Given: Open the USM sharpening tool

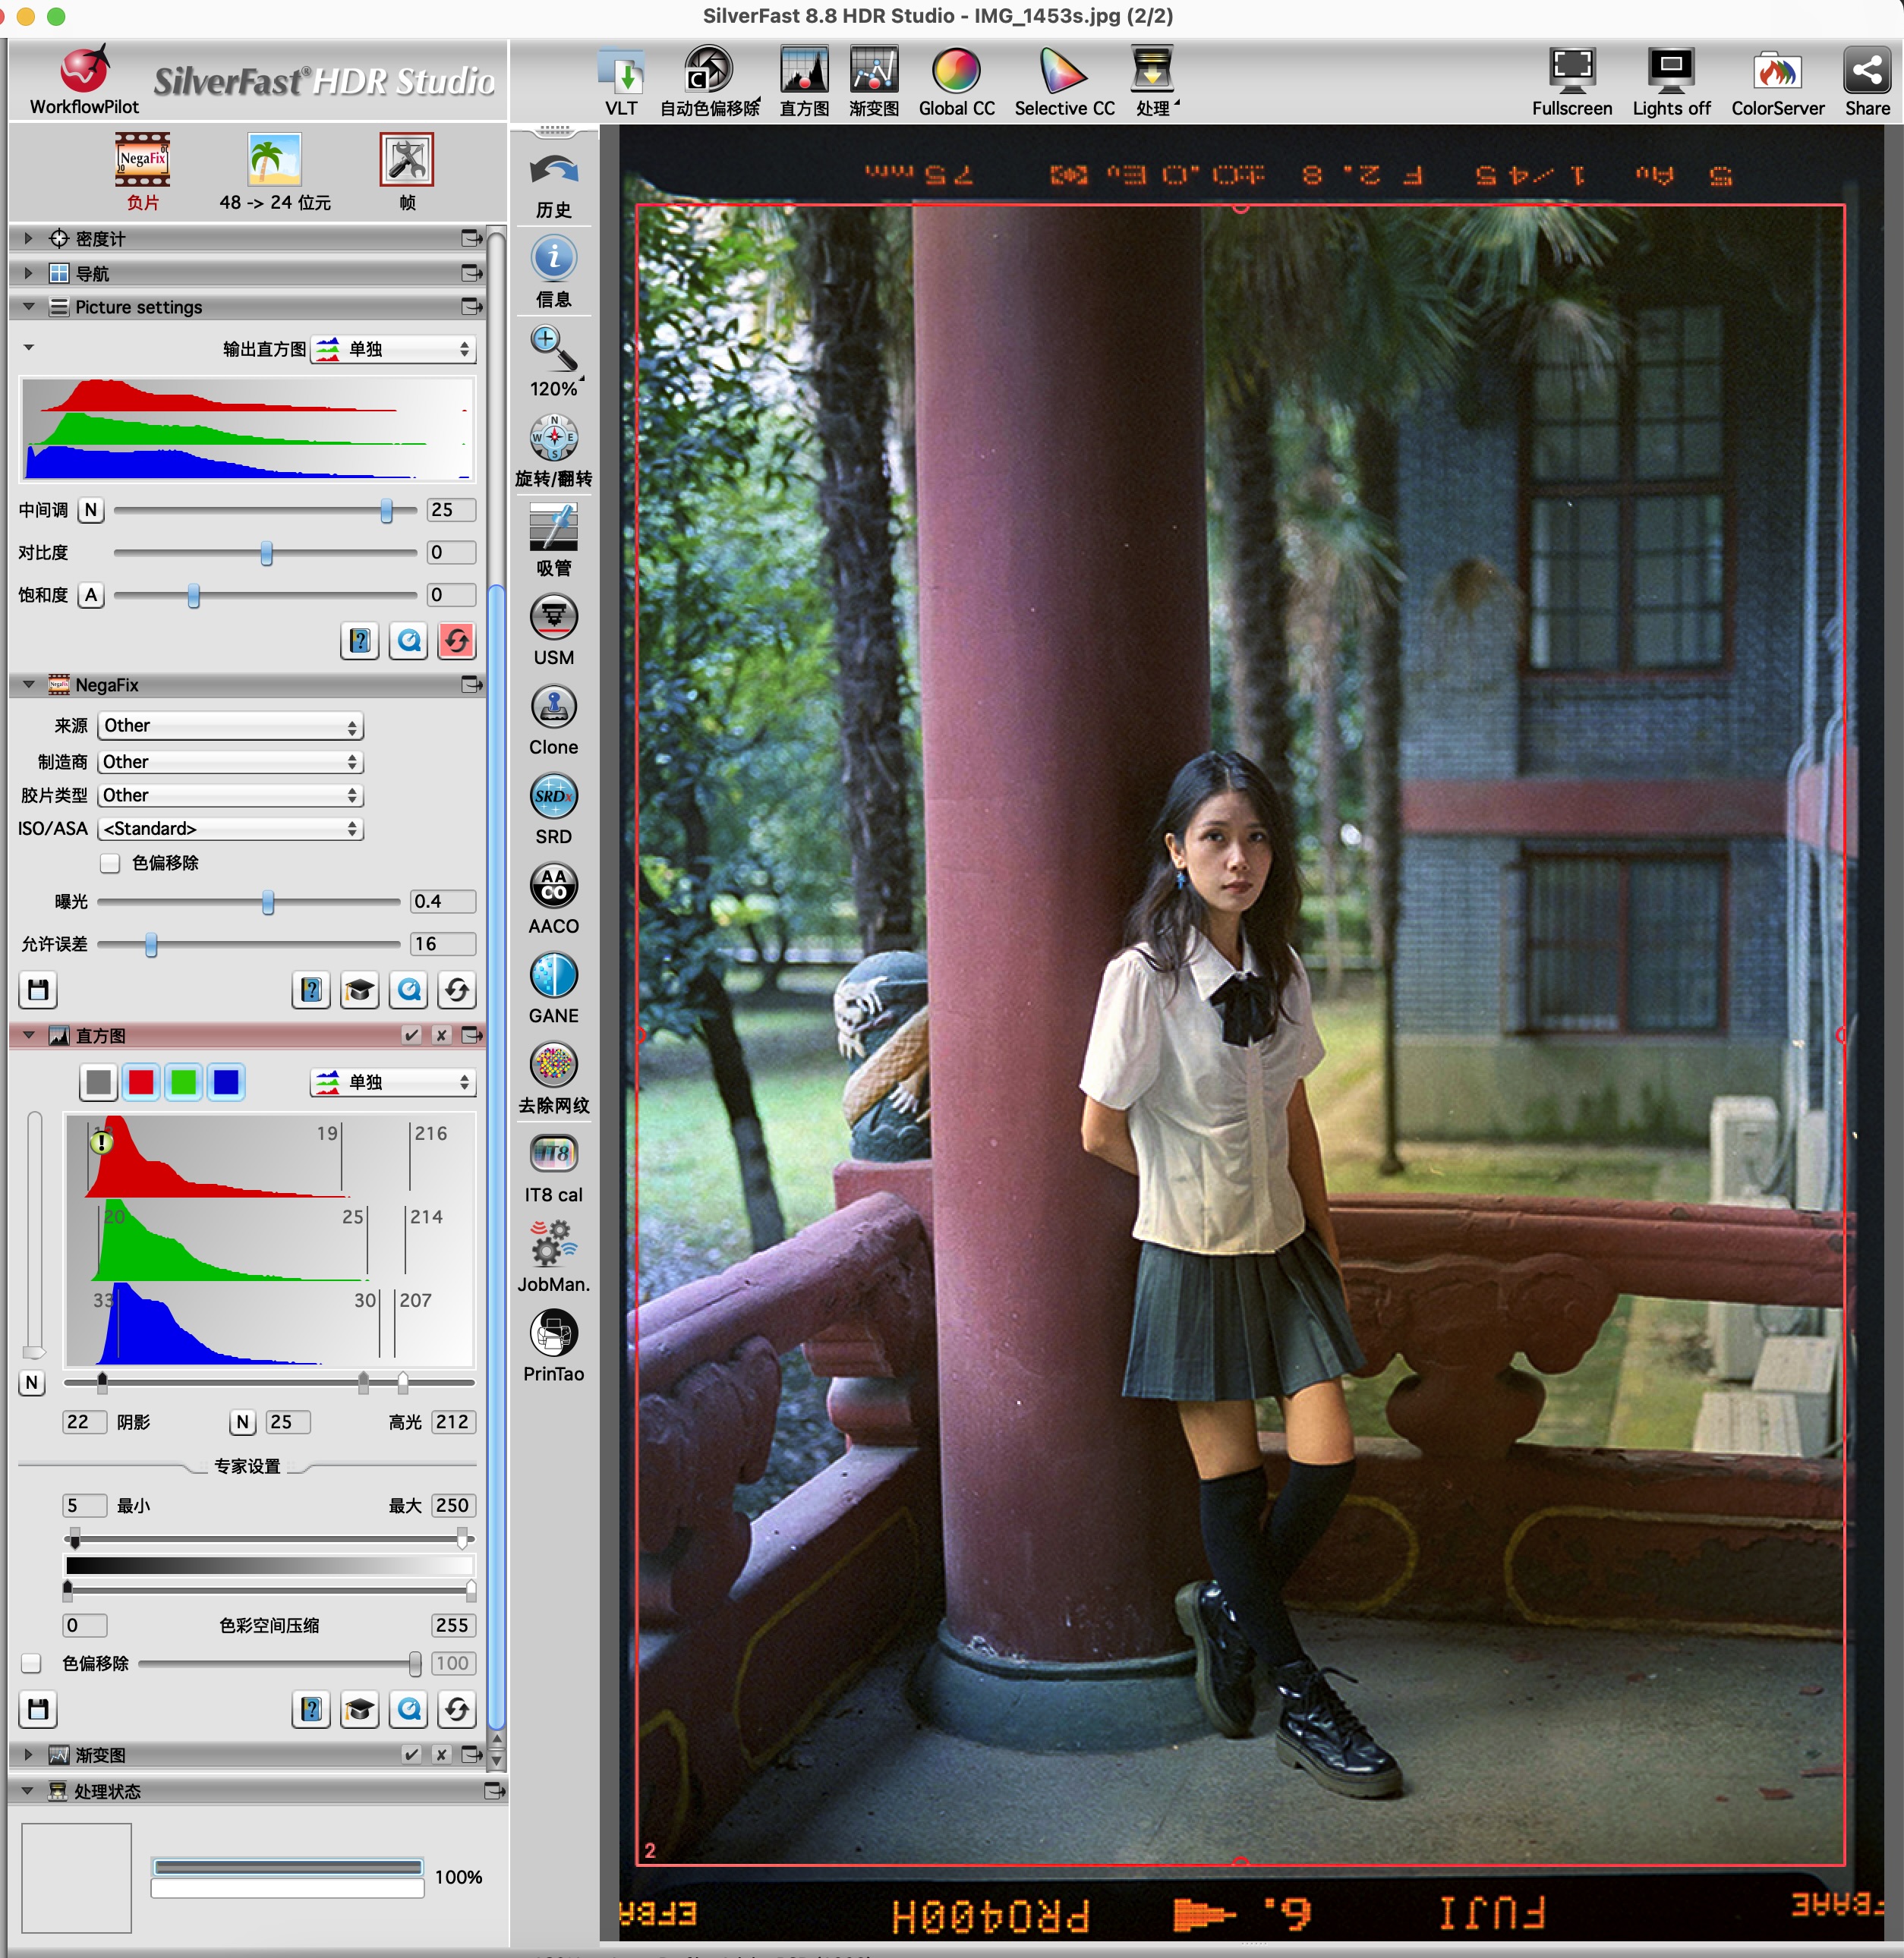Looking at the screenshot, I should point(553,619).
